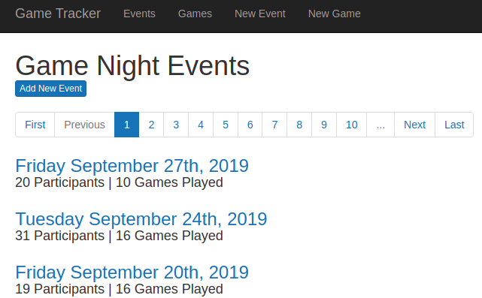Jump to Last page
The height and width of the screenshot is (298, 482).
[454, 125]
